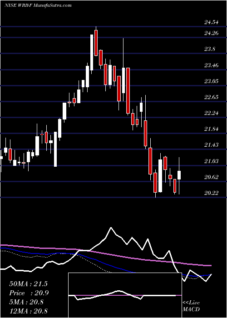Image resolution: width=227 pixels, height=318 pixels.
Task: Click inside the MACD inset chart box
Action: [x=125, y=295]
